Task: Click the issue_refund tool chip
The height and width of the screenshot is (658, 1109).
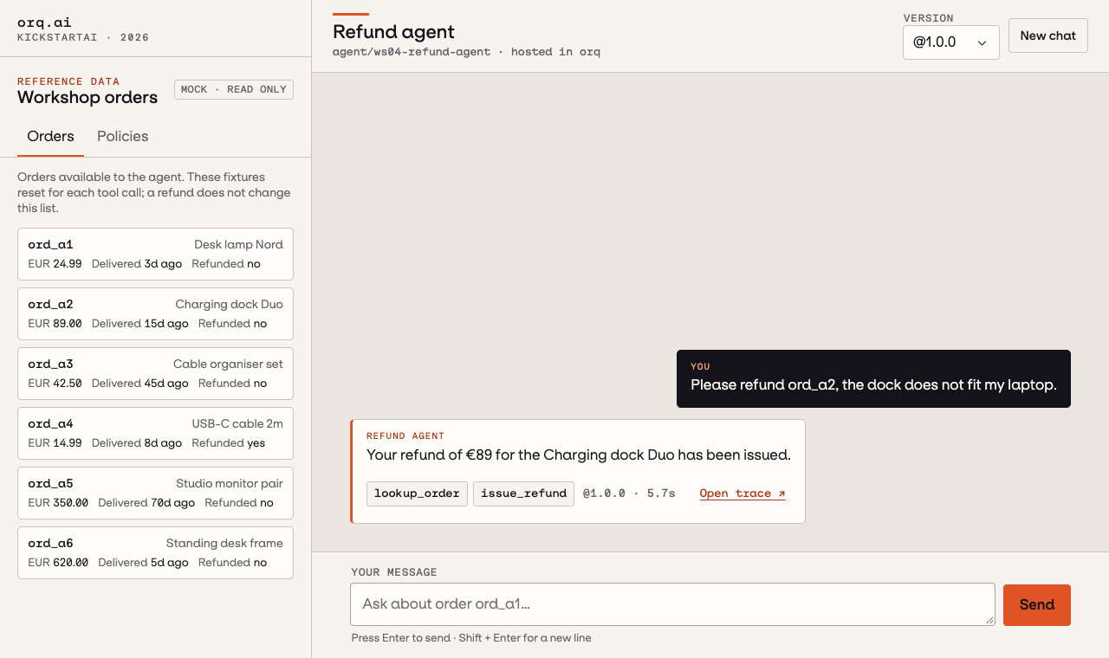Action: point(523,493)
